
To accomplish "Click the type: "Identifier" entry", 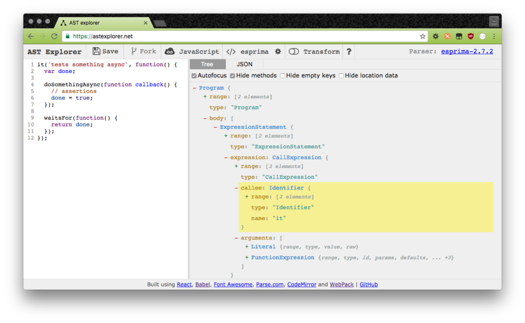I will pos(282,208).
